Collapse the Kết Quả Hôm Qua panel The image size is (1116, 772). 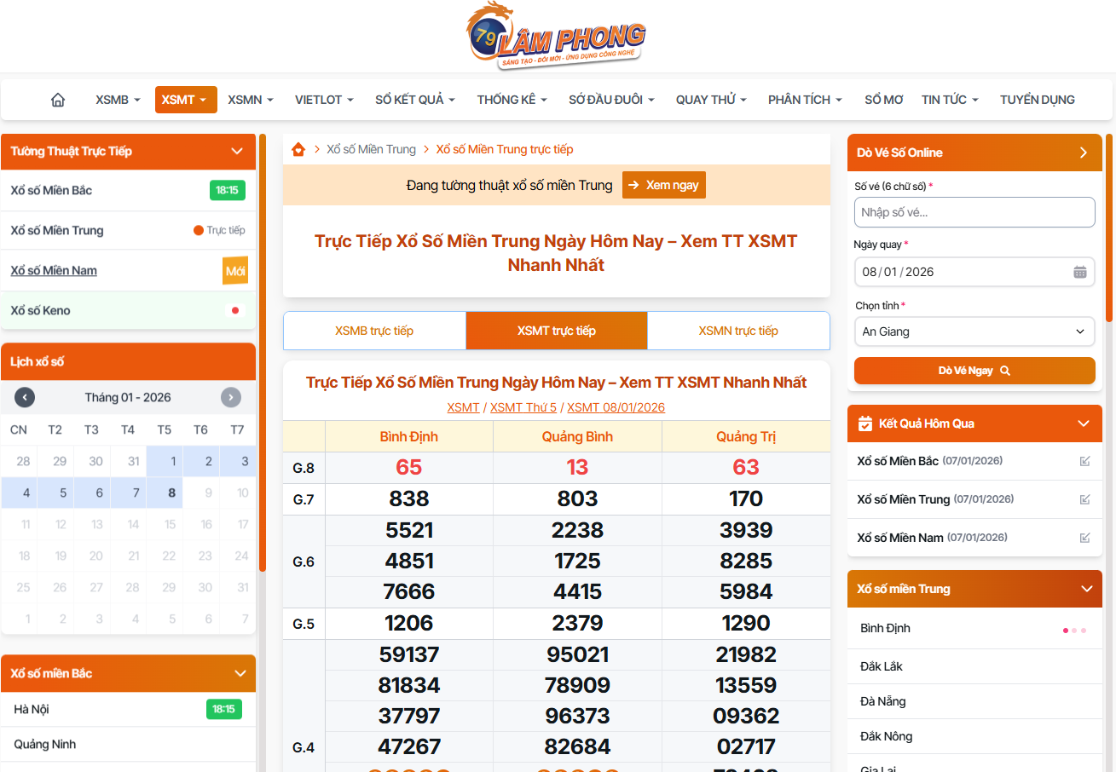tap(1084, 423)
